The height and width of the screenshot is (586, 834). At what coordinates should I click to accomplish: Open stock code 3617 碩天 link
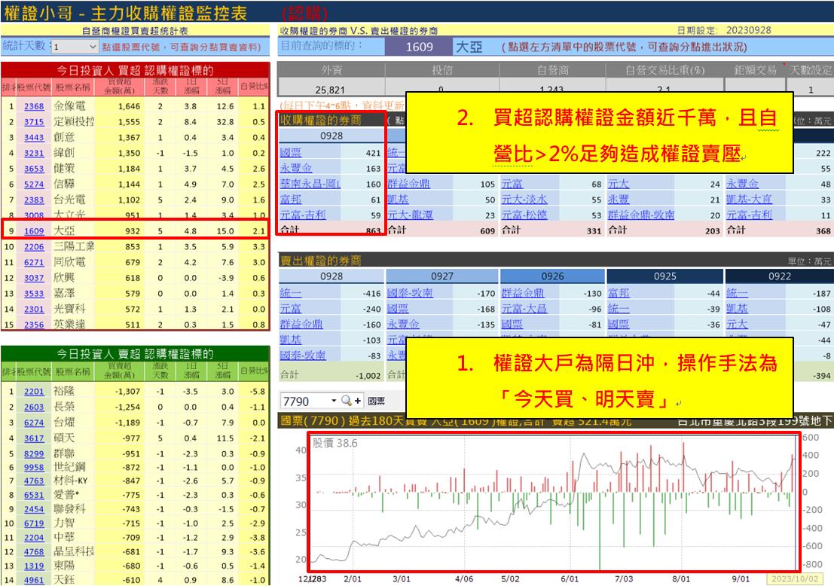tap(34, 438)
